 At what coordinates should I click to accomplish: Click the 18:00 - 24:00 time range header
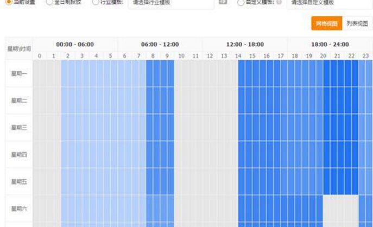[330, 44]
